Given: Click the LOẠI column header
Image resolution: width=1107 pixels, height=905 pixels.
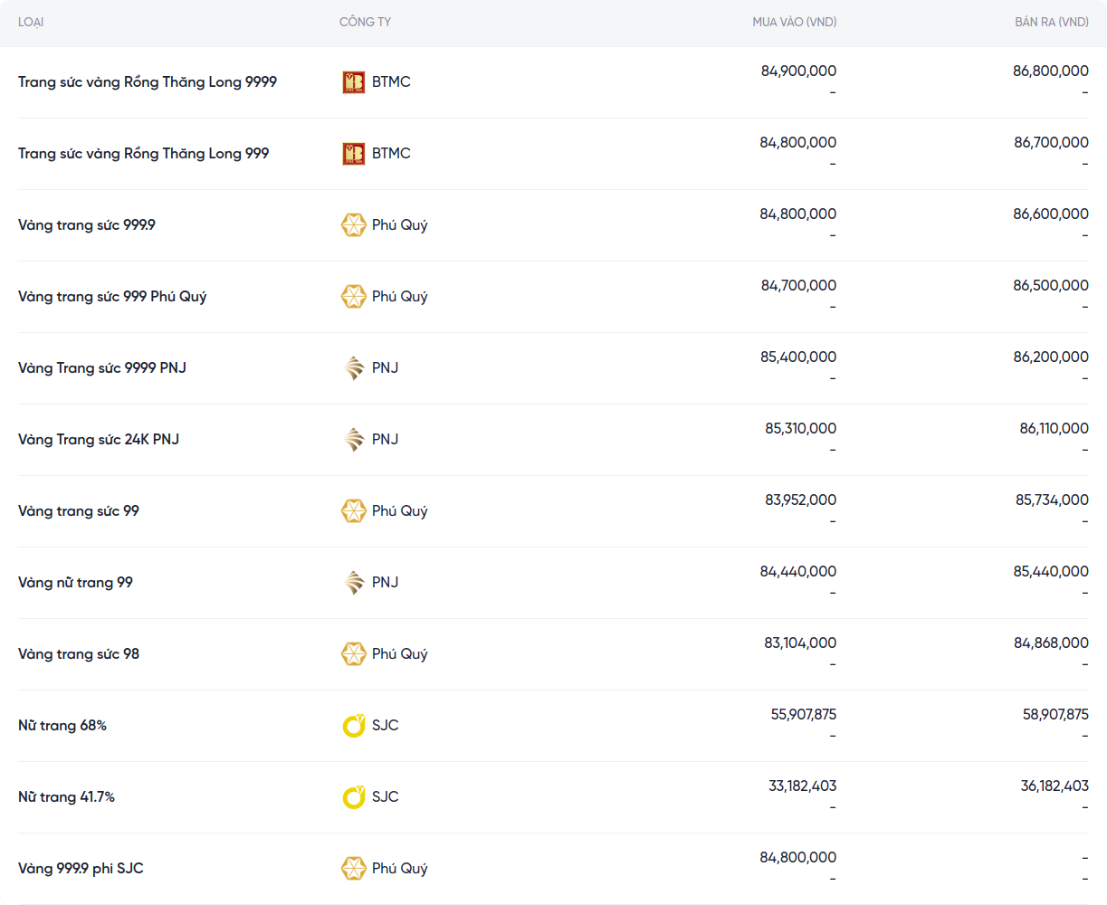Looking at the screenshot, I should pos(31,22).
